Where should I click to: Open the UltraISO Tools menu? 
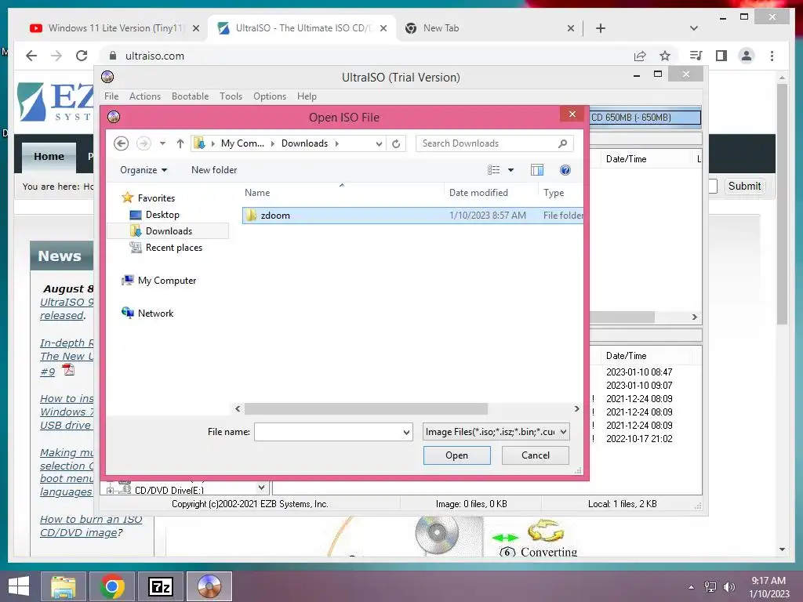click(231, 96)
